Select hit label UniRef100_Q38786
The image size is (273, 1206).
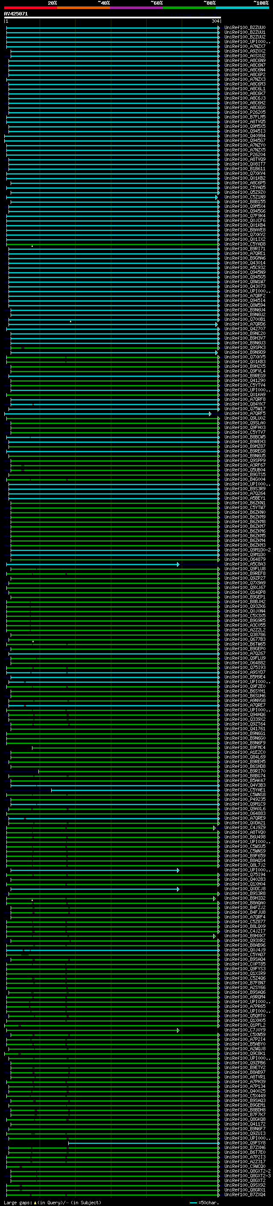245,634
